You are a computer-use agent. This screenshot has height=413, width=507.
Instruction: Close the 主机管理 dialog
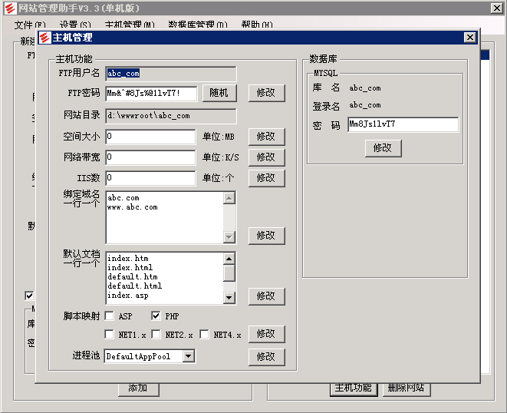pos(470,37)
